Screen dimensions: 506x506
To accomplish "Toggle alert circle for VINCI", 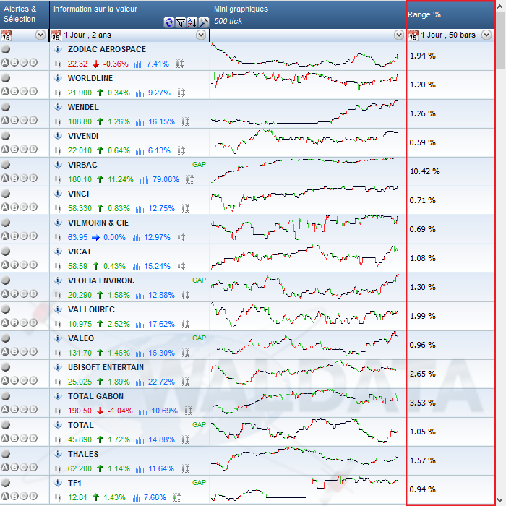I will tap(6, 194).
